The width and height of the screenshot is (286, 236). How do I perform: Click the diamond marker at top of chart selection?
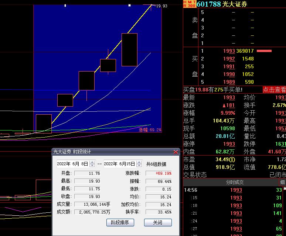tap(65, 6)
